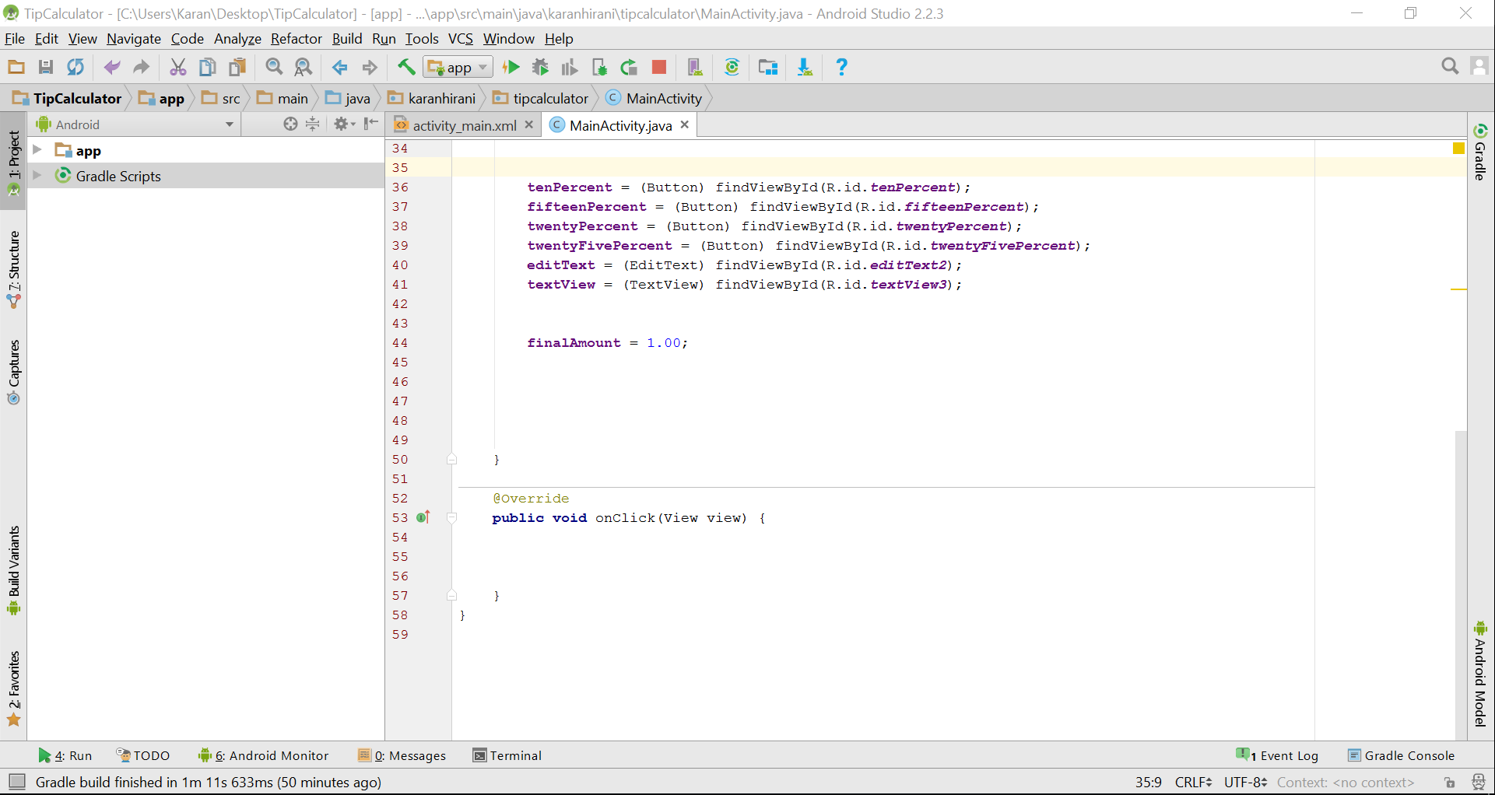The width and height of the screenshot is (1495, 795).
Task: Switch to the activity_main.xml tab
Action: (464, 125)
